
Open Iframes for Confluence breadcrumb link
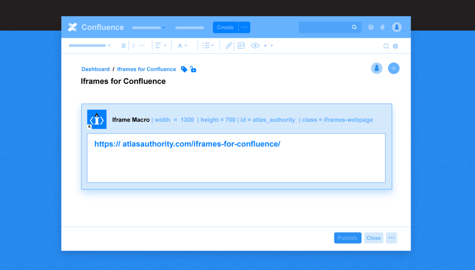point(147,69)
